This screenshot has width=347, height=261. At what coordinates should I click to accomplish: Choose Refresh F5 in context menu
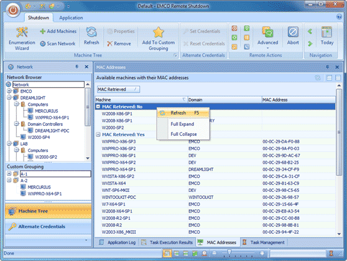(x=183, y=113)
